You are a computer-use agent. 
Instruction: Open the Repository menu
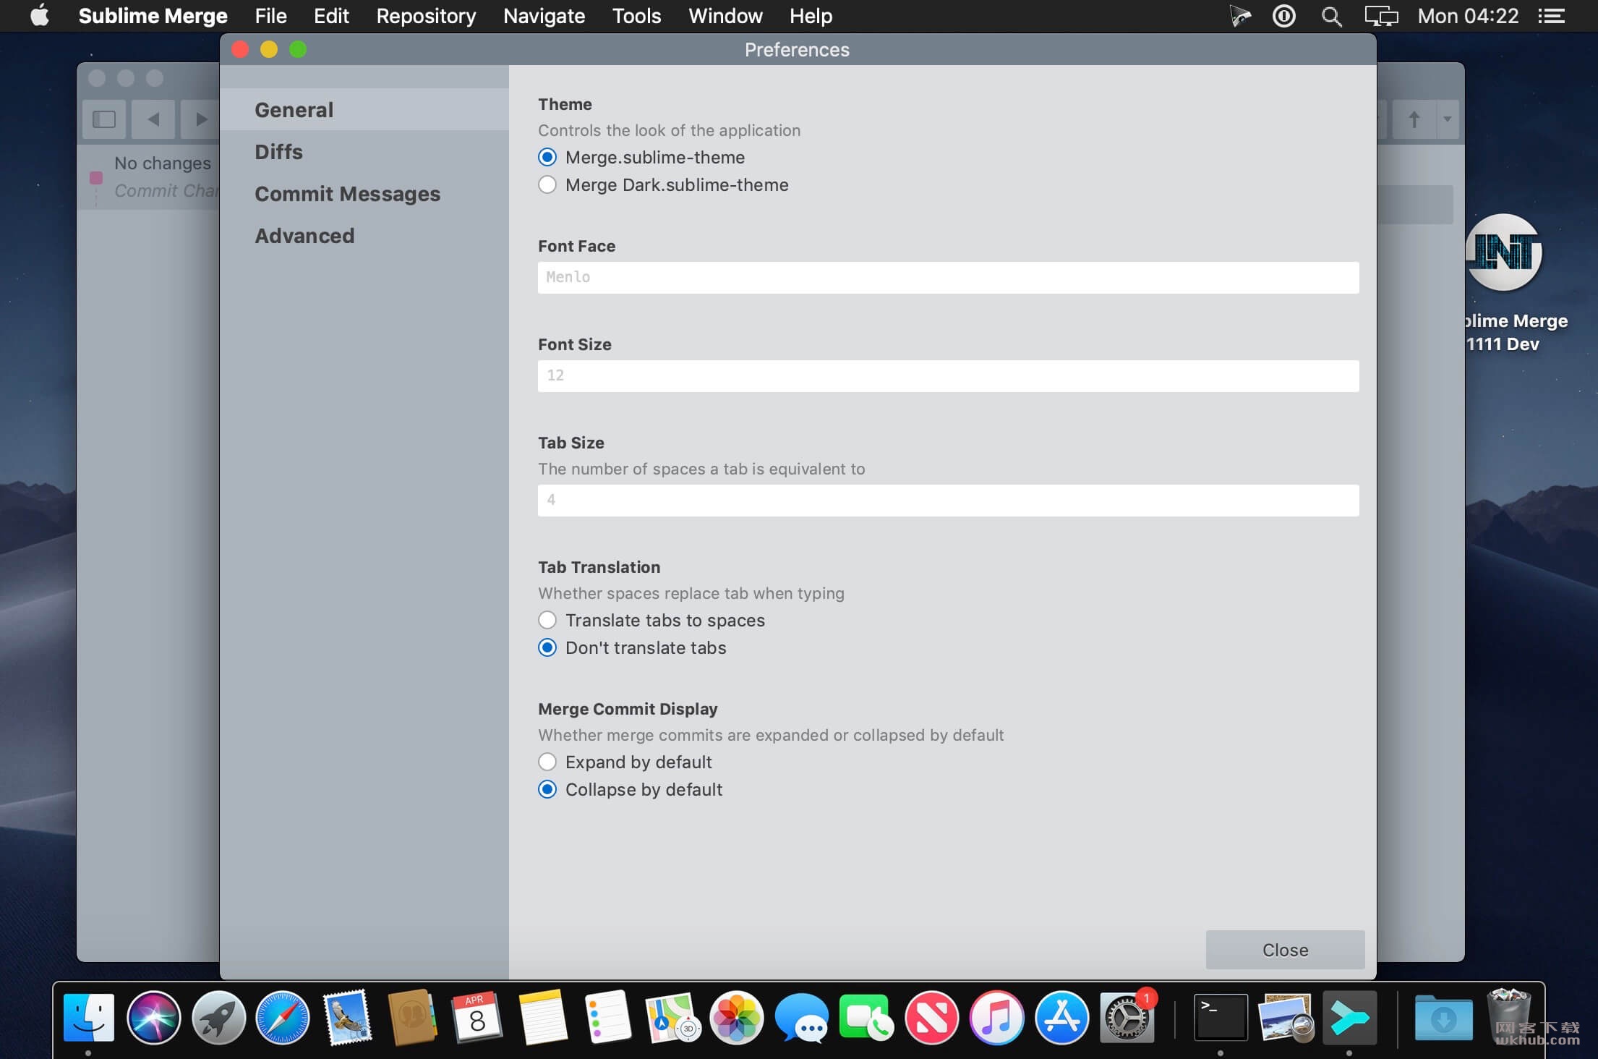pos(426,16)
